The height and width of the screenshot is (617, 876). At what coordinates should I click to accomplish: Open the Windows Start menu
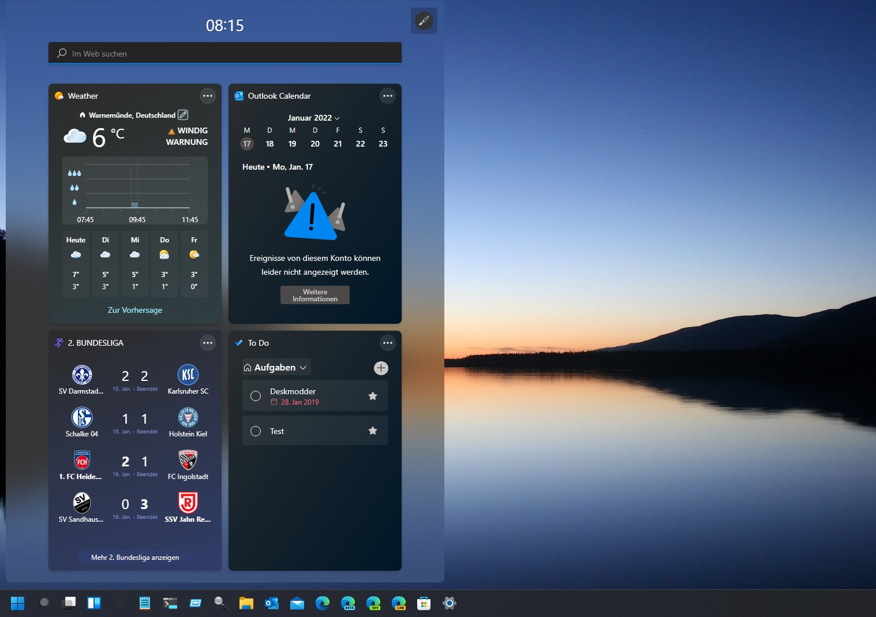(18, 603)
